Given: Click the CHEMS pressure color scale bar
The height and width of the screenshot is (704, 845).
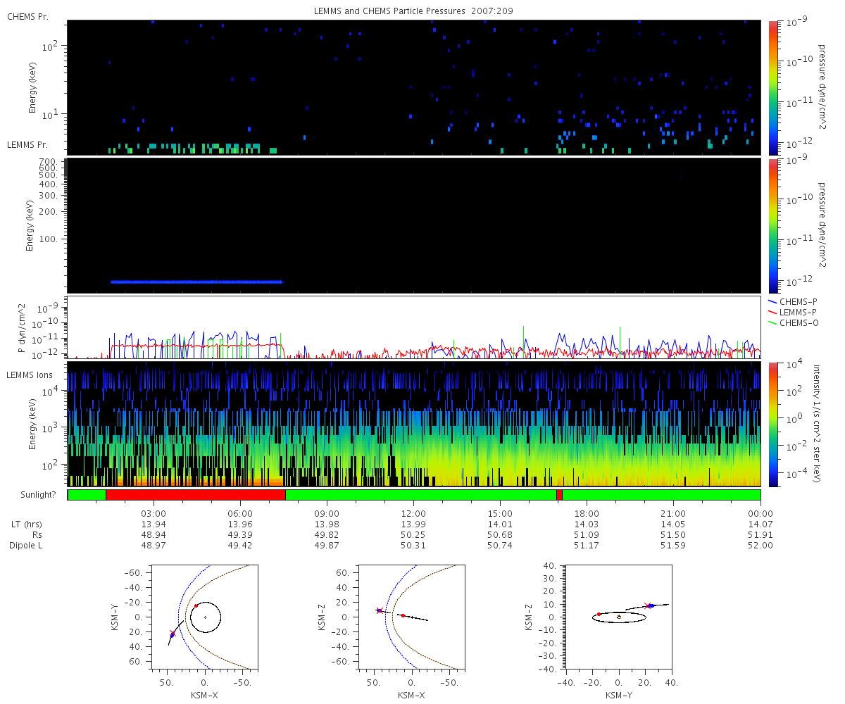Looking at the screenshot, I should tap(773, 87).
